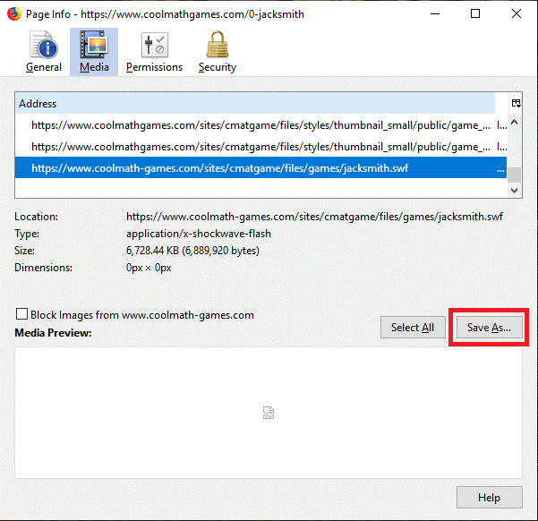Select the jacksmith.swf address row
This screenshot has height=521, width=538.
260,168
